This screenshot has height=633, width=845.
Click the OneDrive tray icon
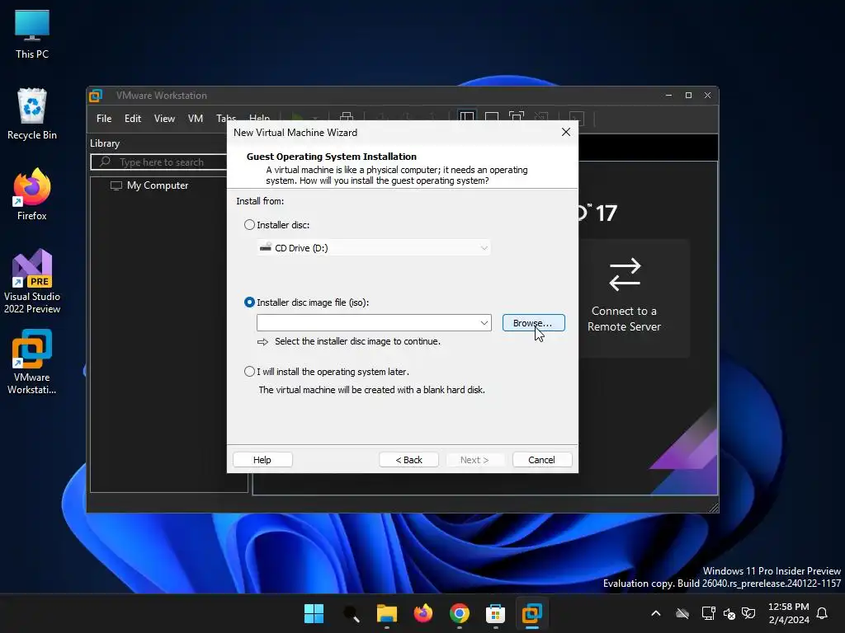[682, 613]
